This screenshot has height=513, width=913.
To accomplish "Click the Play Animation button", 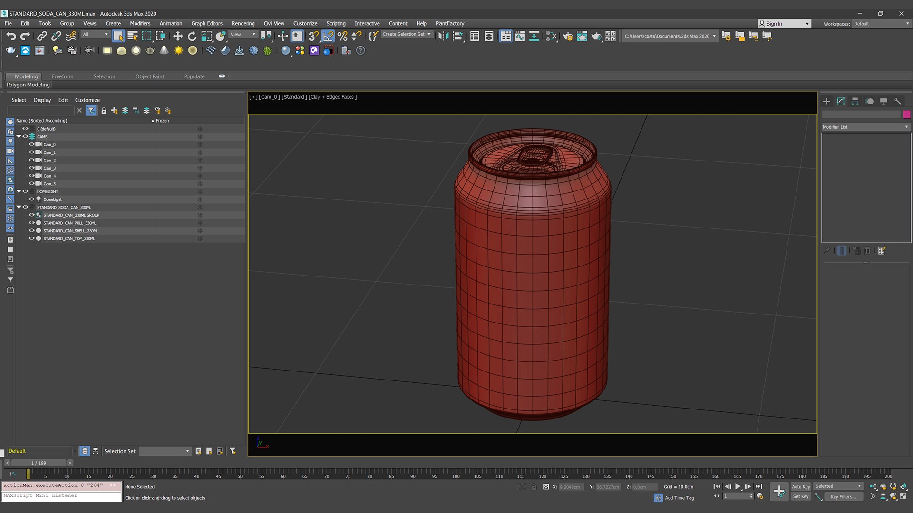I will (738, 486).
